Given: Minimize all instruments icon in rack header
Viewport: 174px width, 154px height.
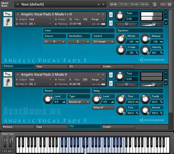Looking at the screenshot, I should (x=170, y=5).
